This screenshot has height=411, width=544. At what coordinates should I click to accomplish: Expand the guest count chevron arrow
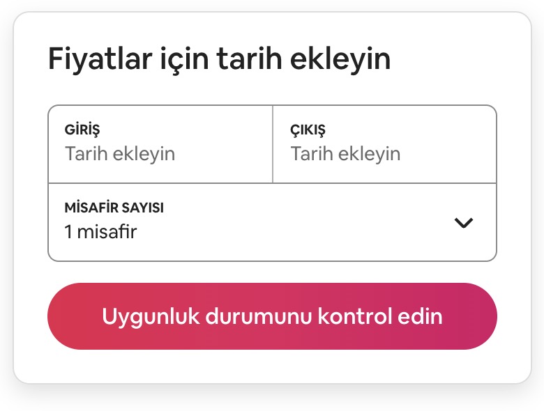(x=463, y=223)
